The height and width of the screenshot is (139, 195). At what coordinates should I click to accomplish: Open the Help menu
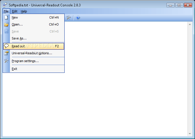click(x=24, y=11)
